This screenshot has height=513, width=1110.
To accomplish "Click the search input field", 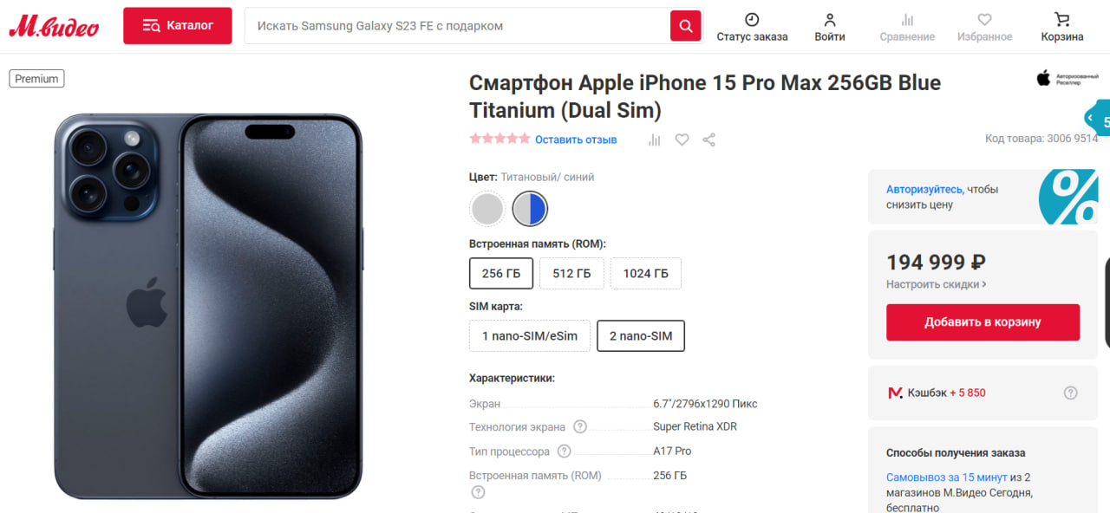I will tap(457, 26).
